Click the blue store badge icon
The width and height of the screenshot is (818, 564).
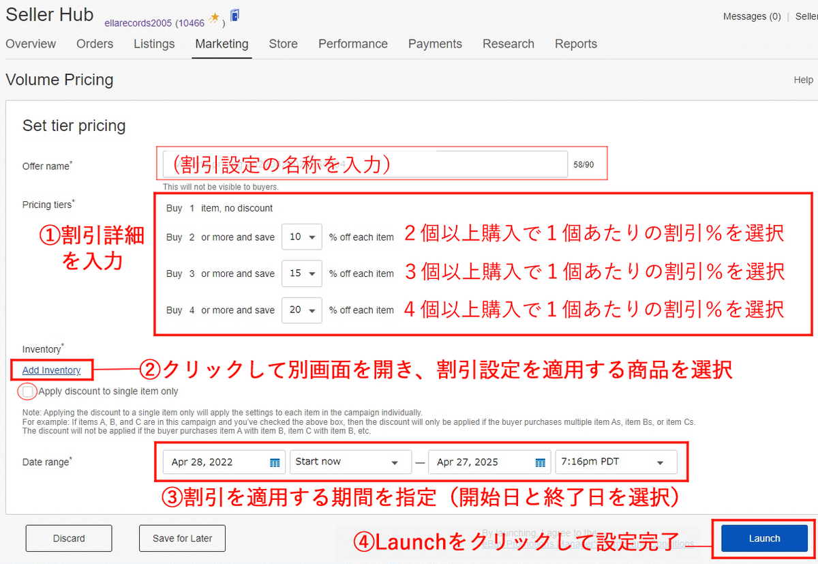tap(234, 15)
